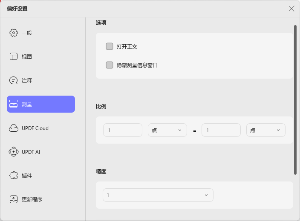Click the vertical scrollbar of settings pane
The width and height of the screenshot is (300, 221).
[x=295, y=99]
